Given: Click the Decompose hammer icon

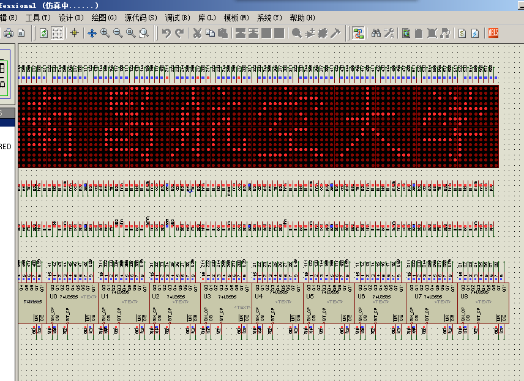Looking at the screenshot, I should pyautogui.click(x=335, y=33).
